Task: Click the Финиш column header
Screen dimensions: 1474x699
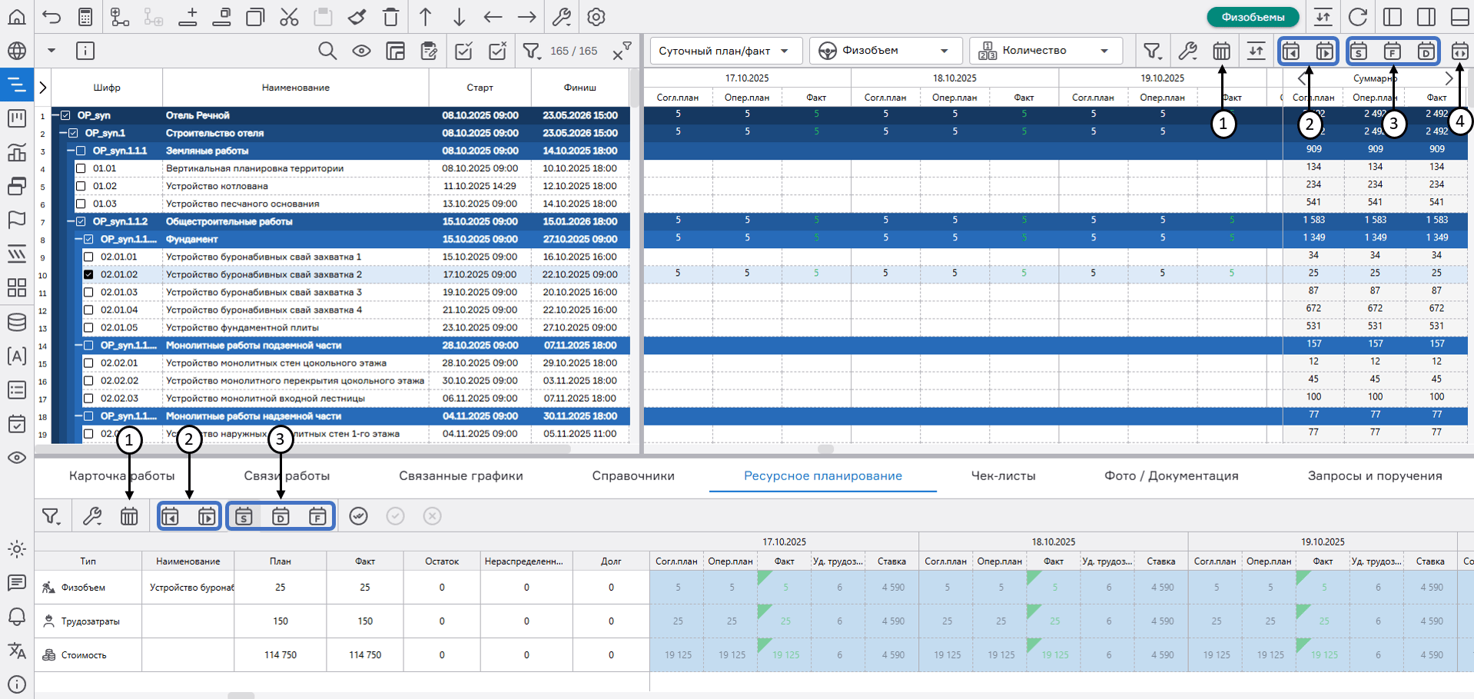Action: pos(579,88)
